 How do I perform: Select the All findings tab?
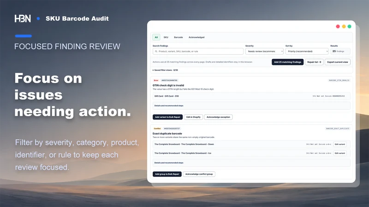click(x=156, y=37)
